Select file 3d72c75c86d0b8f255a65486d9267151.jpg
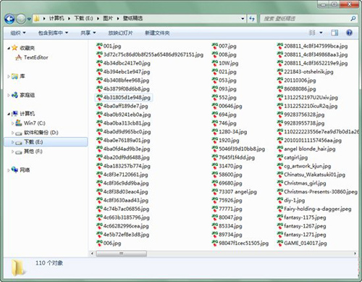The width and height of the screenshot is (362, 282). click(x=153, y=54)
